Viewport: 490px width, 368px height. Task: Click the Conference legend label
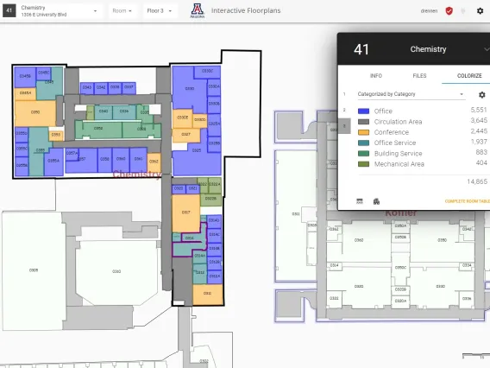[392, 132]
